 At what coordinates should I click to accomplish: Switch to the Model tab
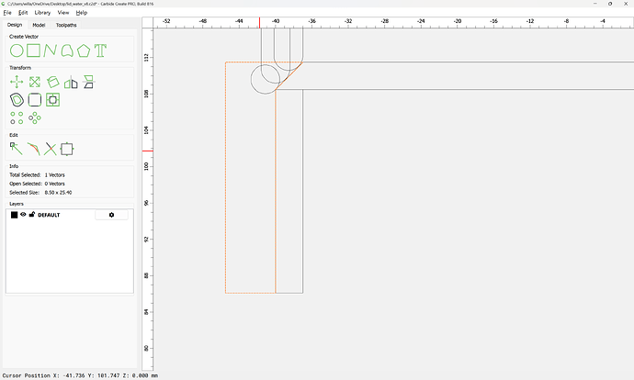[39, 25]
